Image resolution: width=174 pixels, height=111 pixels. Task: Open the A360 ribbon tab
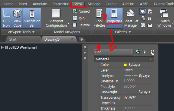[x=144, y=4]
